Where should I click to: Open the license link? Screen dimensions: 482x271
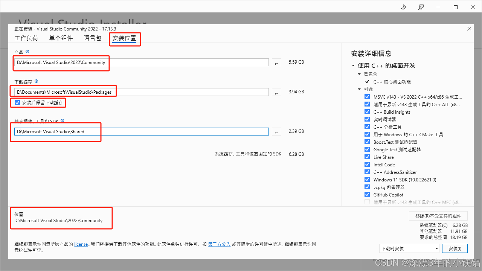tap(81, 244)
